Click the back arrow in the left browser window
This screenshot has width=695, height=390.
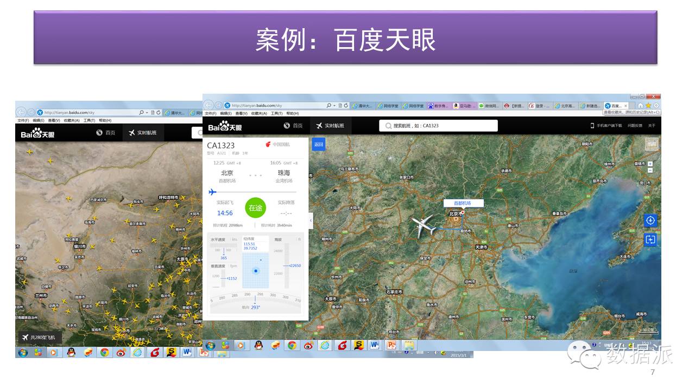click(x=22, y=112)
